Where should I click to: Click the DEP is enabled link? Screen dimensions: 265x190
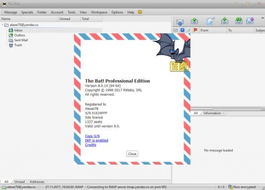[96, 141]
